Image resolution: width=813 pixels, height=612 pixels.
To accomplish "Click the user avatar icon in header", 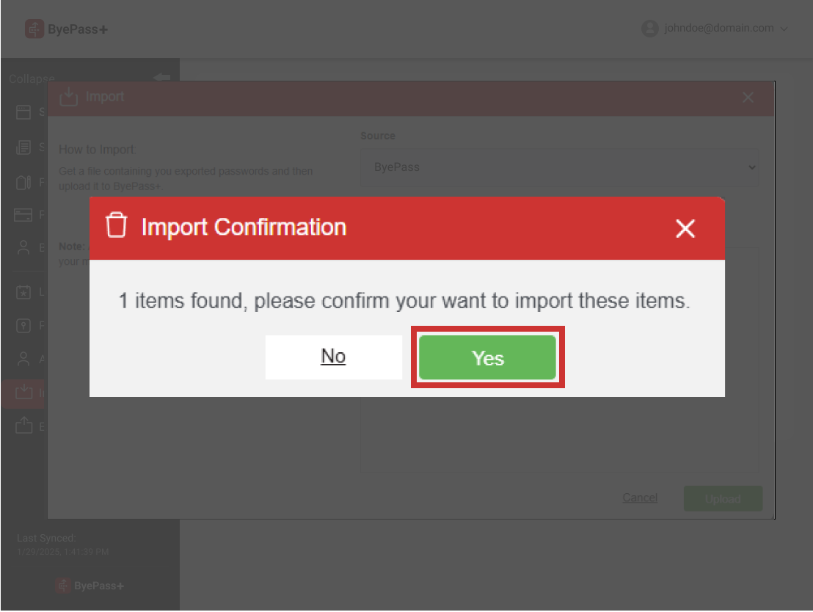I will 649,29.
